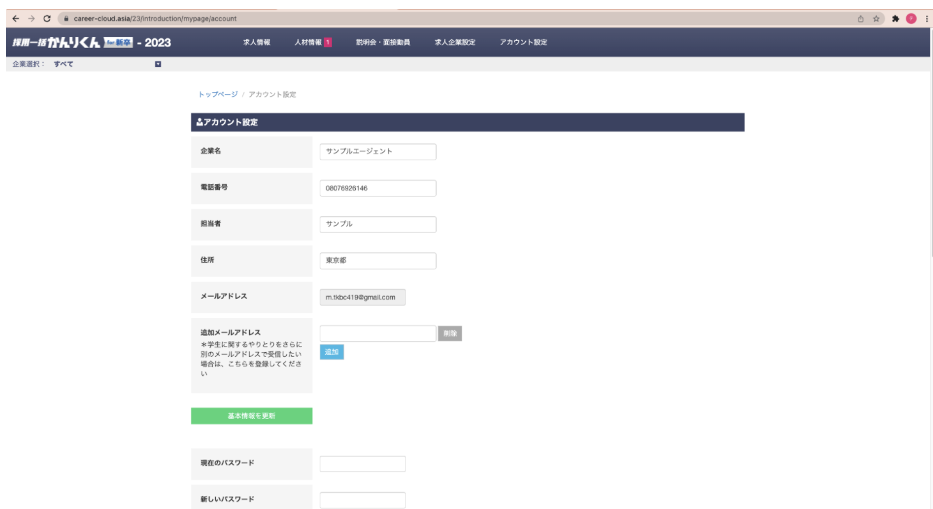Click the browser back arrow
The image size is (933, 509).
pyautogui.click(x=16, y=18)
